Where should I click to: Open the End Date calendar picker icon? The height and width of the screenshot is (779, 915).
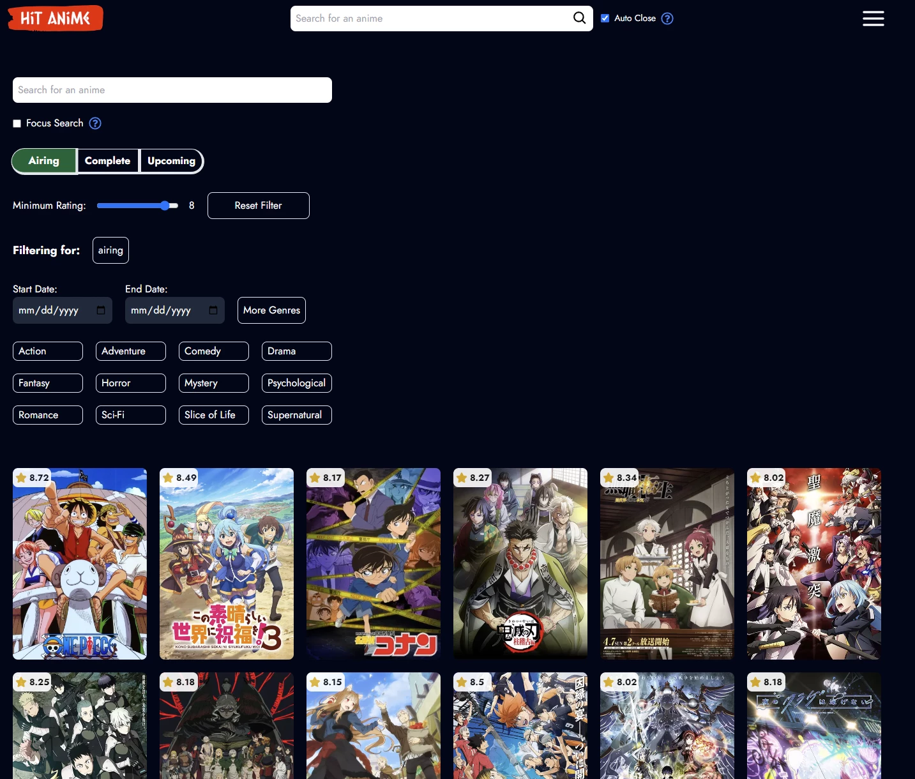[x=213, y=310]
